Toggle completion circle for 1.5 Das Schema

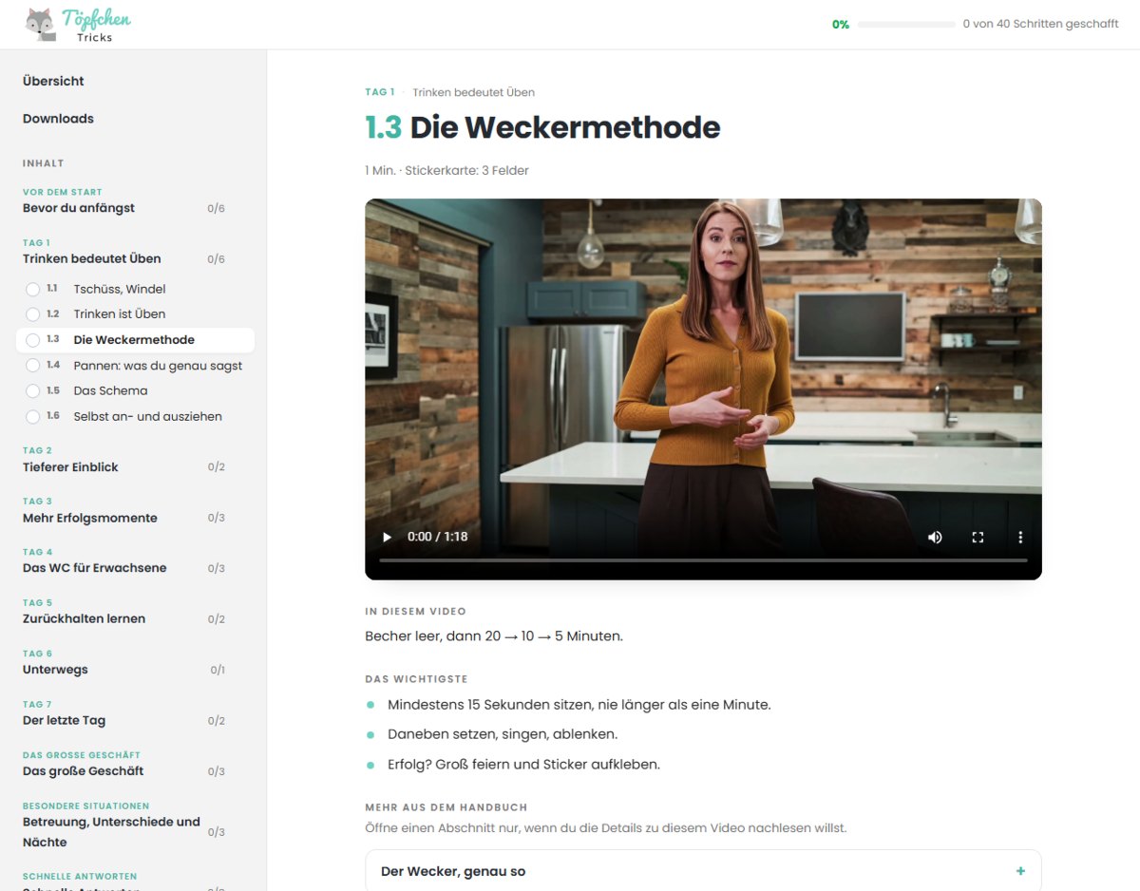click(33, 391)
